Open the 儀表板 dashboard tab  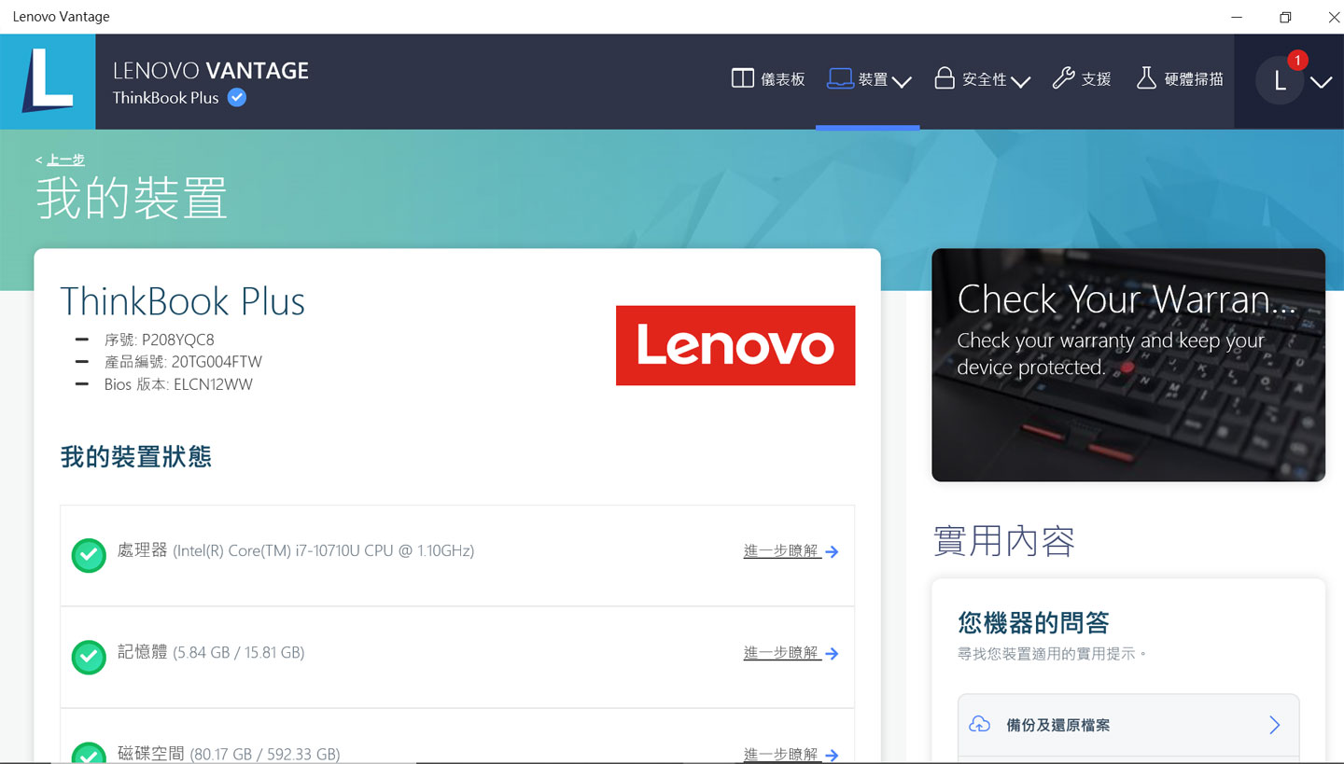click(768, 79)
